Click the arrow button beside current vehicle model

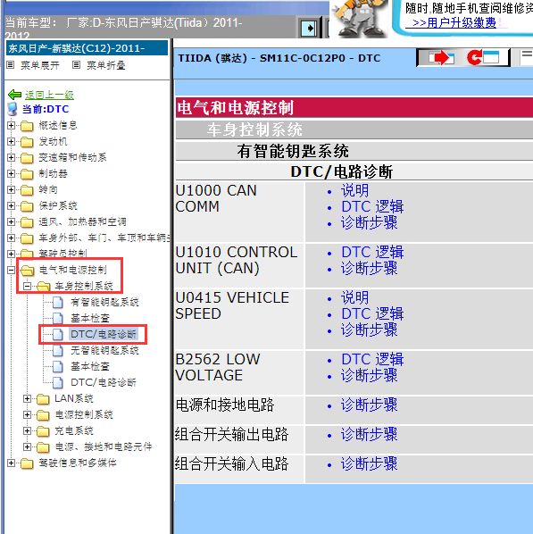309,28
